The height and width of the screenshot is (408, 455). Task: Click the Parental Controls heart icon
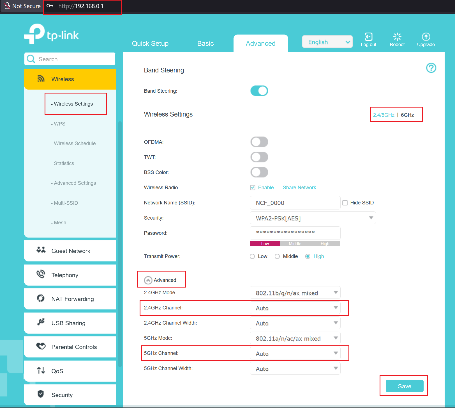(41, 346)
